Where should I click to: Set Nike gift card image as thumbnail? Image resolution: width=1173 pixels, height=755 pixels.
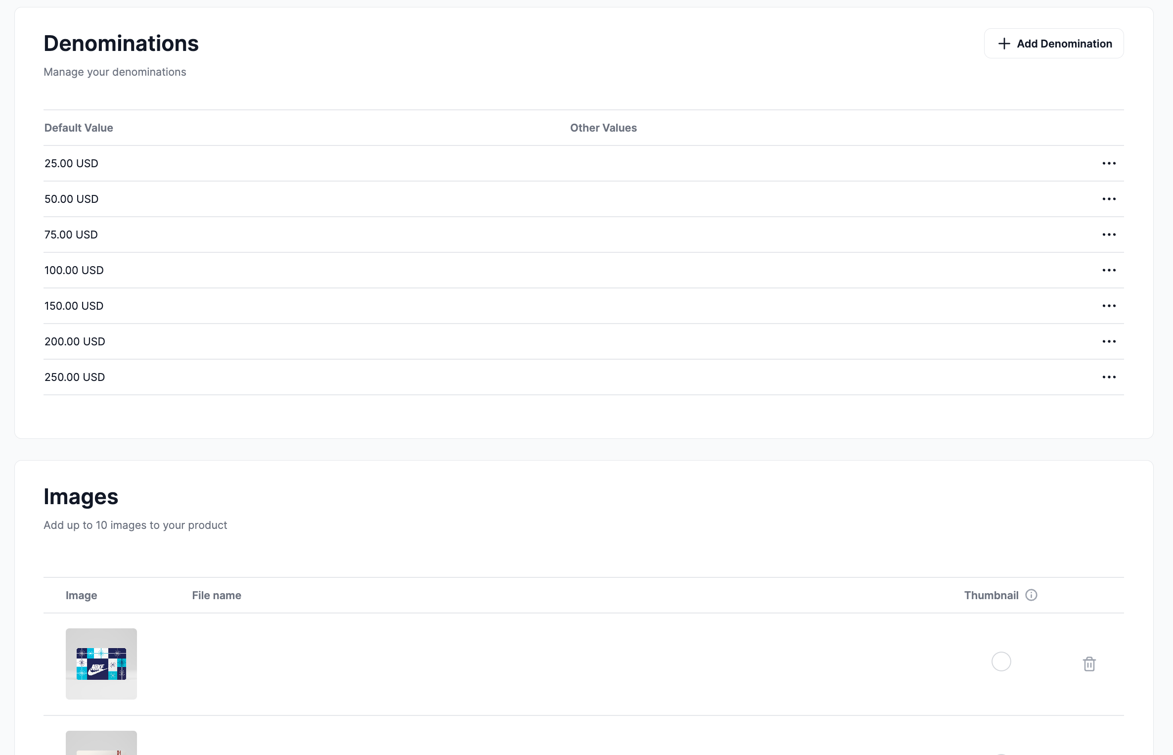[x=1001, y=661]
